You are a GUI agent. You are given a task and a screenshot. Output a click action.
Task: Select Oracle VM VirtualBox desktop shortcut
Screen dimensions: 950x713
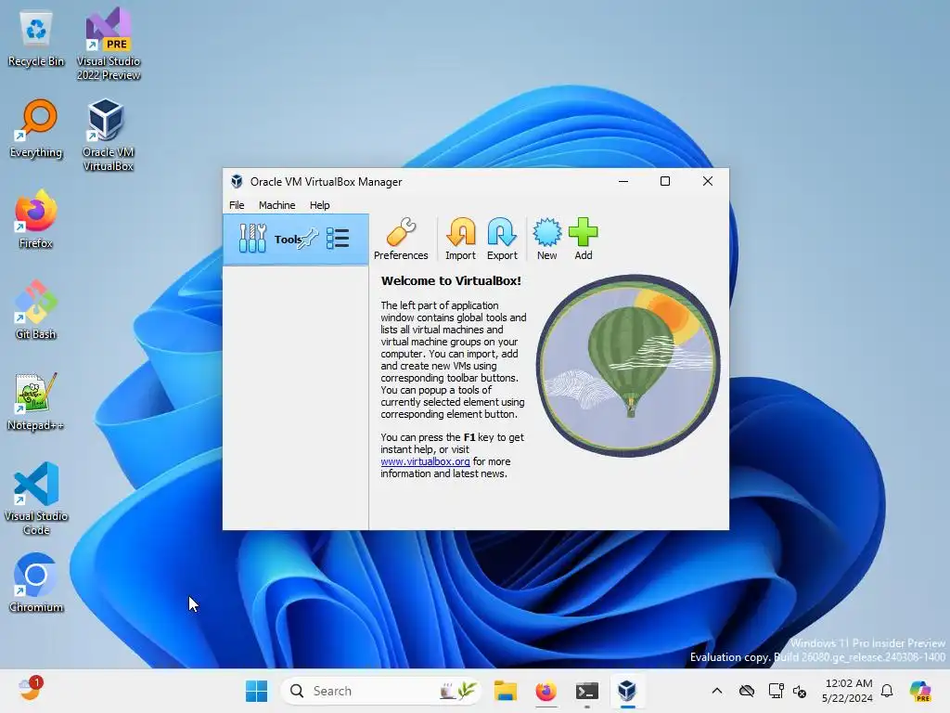tap(108, 135)
